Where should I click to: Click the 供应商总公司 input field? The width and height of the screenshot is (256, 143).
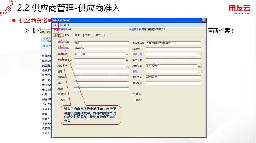[x=99, y=60]
